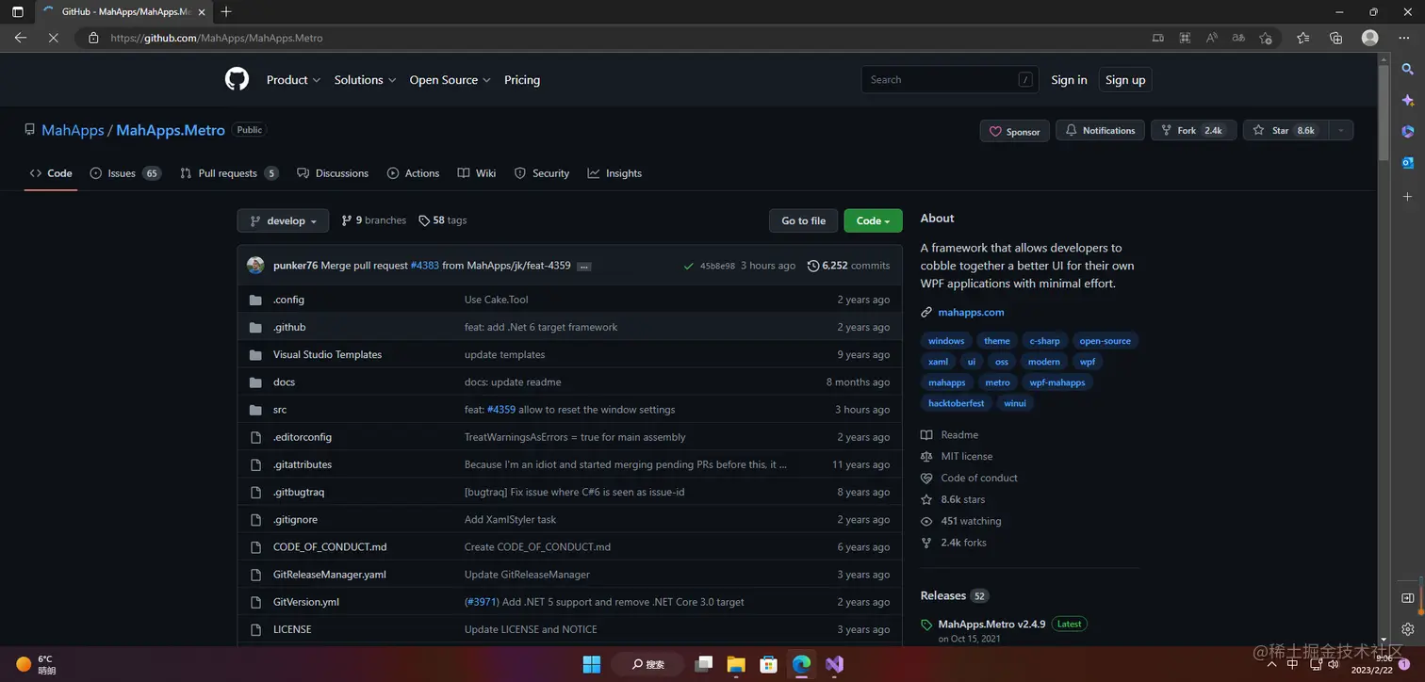Open commit history clock icon
The height and width of the screenshot is (682, 1425).
coord(813,266)
